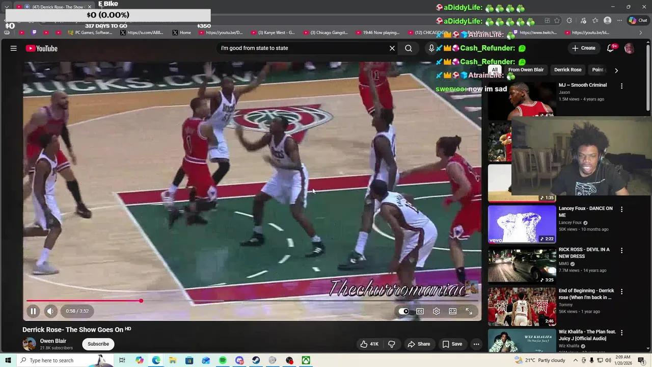Open the Chicago Gangst... bookmark
The height and width of the screenshot is (367, 652).
tap(326, 33)
